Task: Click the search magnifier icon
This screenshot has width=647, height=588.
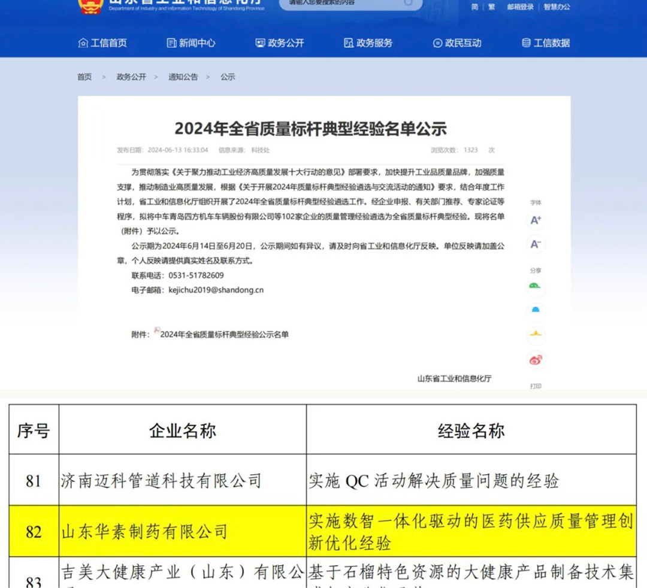Action: [409, 3]
